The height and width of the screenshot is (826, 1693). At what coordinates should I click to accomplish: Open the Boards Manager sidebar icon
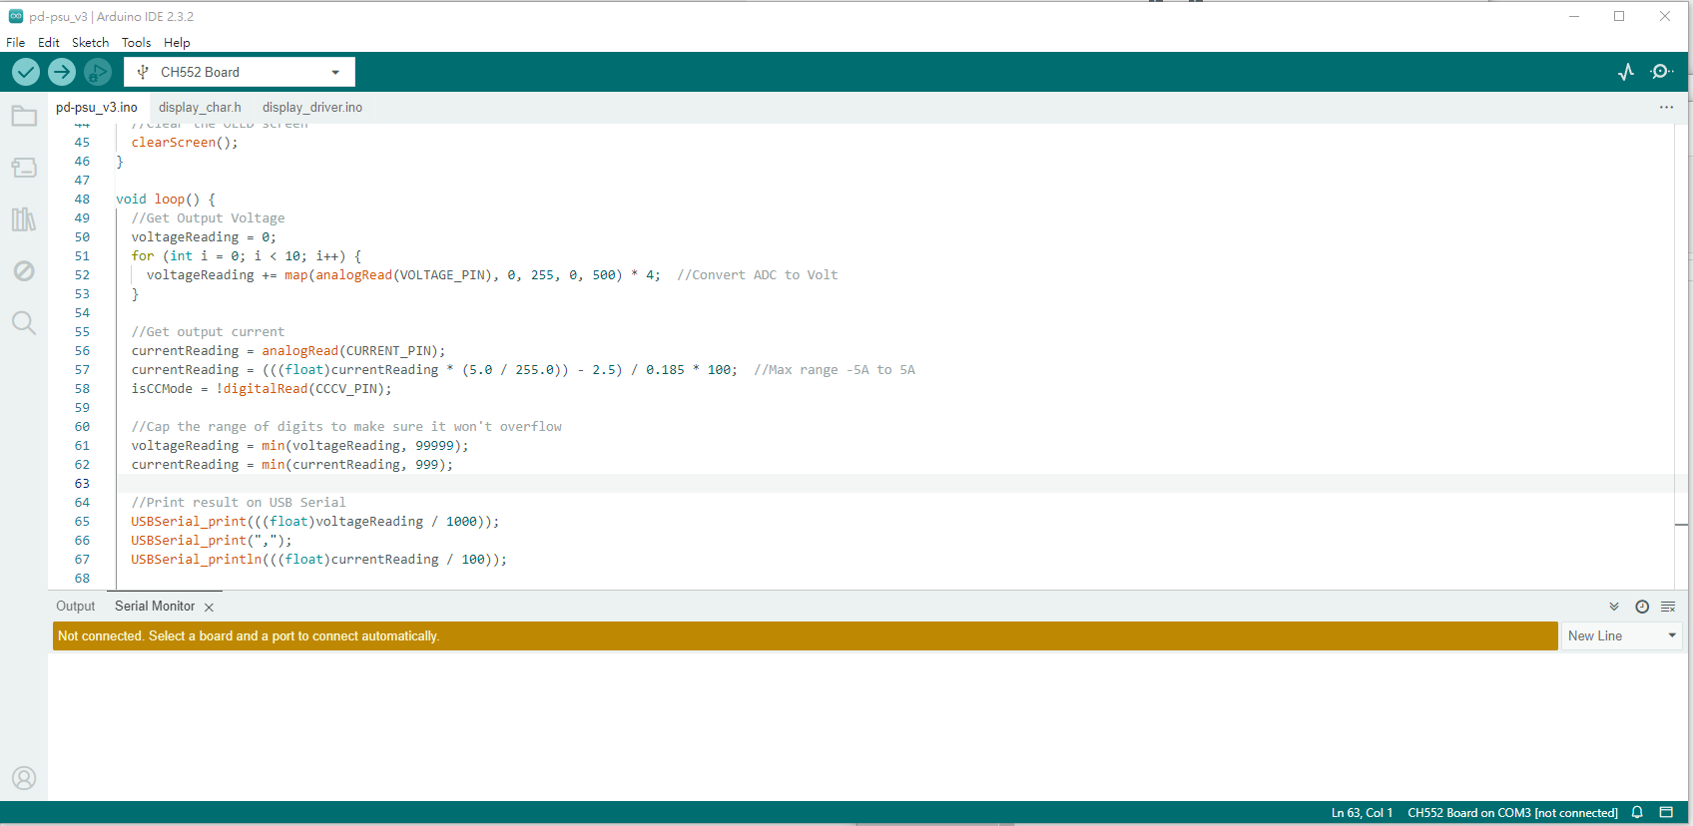pos(24,168)
